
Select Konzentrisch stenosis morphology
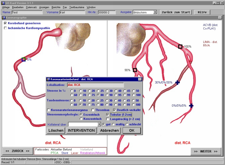click(x=81, y=119)
